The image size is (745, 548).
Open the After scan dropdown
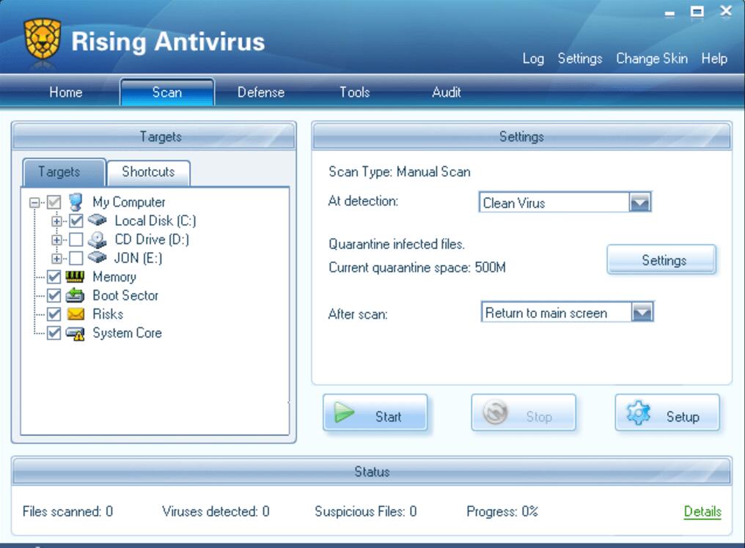(642, 313)
